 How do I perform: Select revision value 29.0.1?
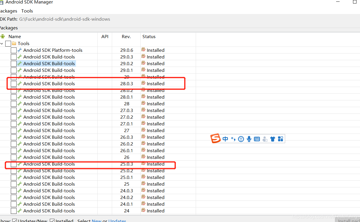[x=126, y=70]
